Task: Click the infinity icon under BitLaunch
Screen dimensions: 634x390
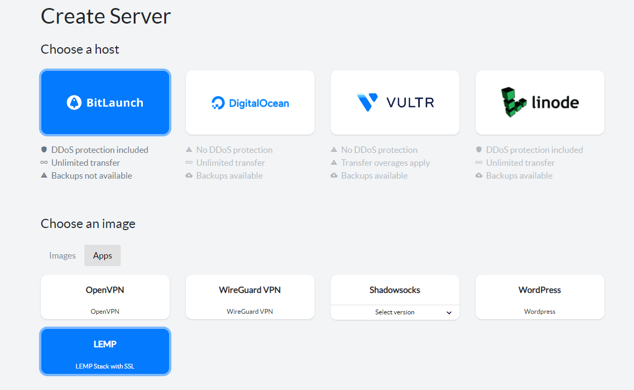Action: pyautogui.click(x=44, y=163)
